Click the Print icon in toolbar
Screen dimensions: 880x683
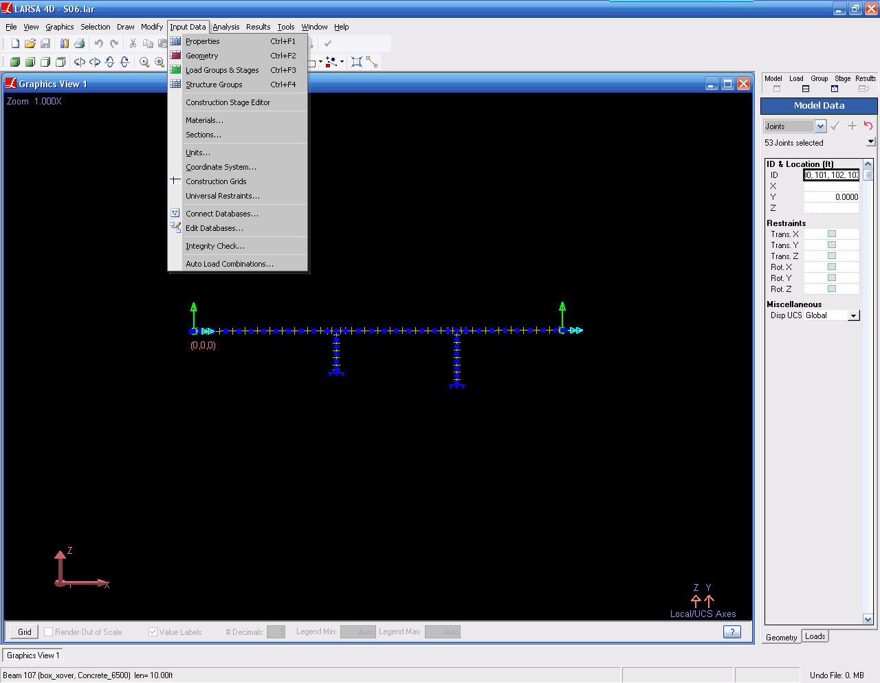click(80, 43)
